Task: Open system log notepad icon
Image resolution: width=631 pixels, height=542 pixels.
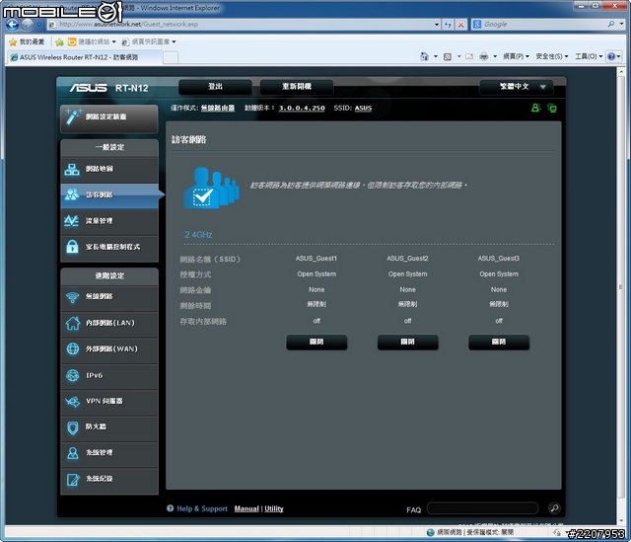Action: pyautogui.click(x=73, y=480)
